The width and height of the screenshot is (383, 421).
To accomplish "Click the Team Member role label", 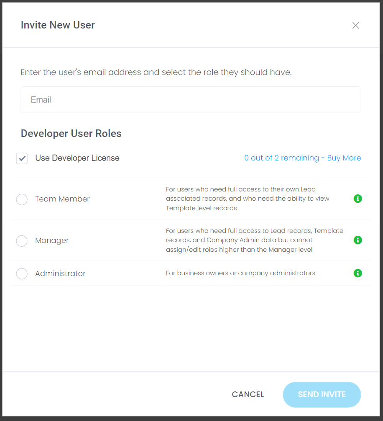I will (62, 199).
